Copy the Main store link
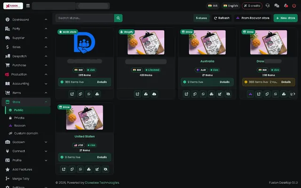301x188 pixels. tap(80, 94)
